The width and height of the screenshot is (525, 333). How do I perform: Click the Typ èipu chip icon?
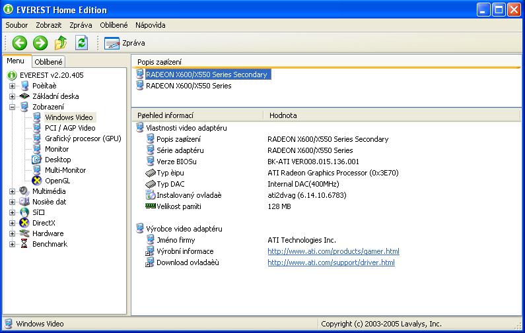[x=151, y=173]
